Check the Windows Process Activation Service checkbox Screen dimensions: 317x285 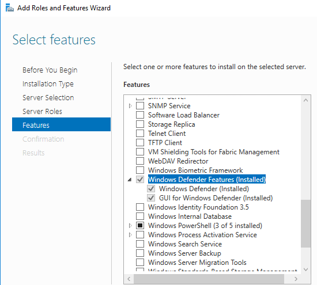140,235
